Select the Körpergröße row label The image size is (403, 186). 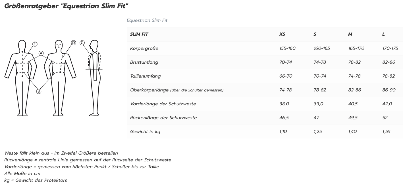(144, 48)
